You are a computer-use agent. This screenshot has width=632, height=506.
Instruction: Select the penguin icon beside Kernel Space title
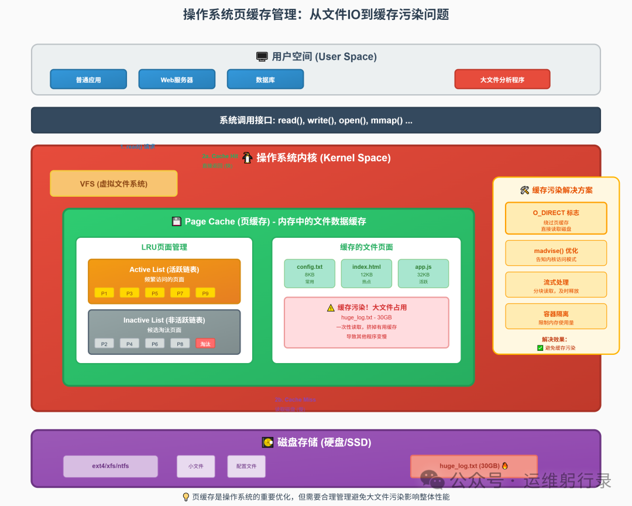247,158
